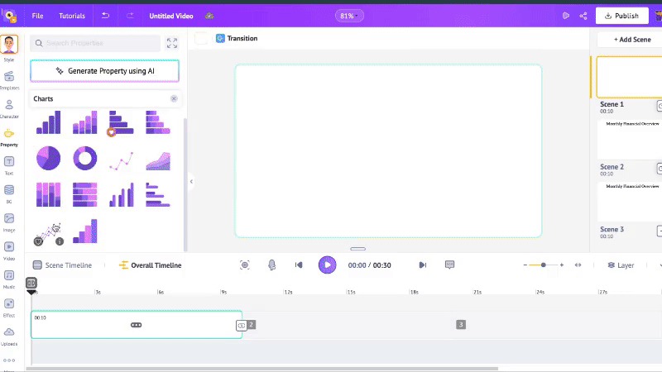
Task: Click the white color swatch beside Transition
Action: click(x=201, y=38)
